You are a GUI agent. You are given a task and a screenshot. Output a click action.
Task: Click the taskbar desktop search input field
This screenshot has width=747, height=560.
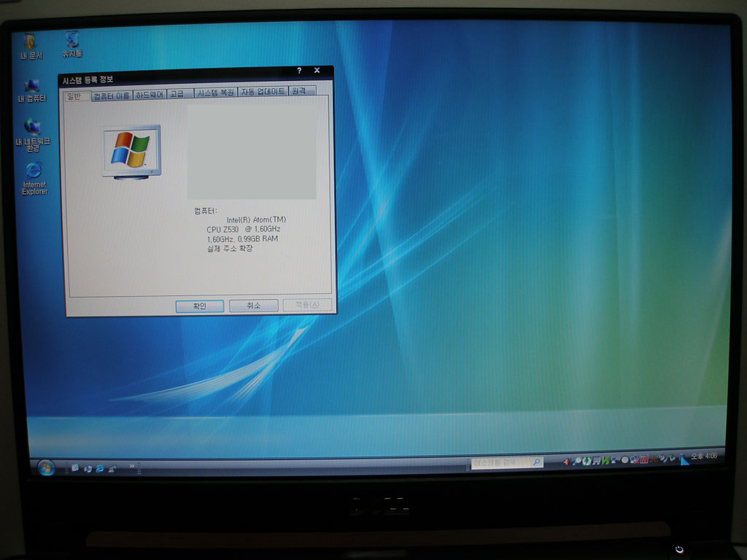coord(500,463)
